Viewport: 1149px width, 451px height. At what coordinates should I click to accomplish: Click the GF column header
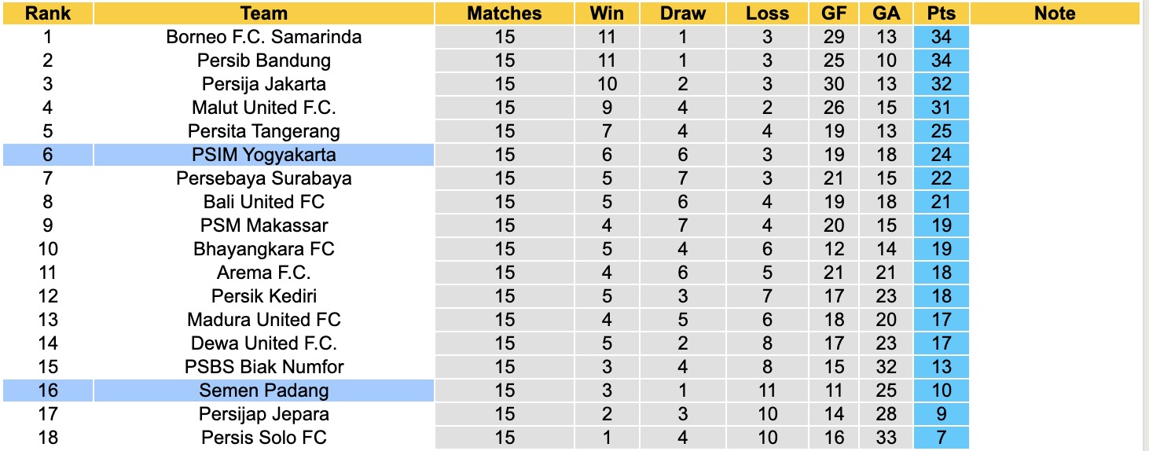pos(834,13)
